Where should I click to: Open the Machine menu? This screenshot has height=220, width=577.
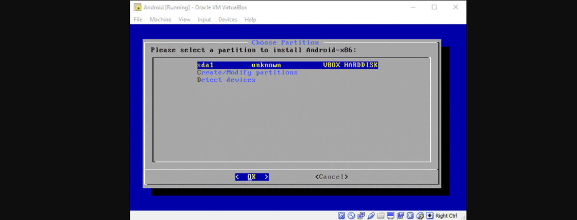coord(160,19)
